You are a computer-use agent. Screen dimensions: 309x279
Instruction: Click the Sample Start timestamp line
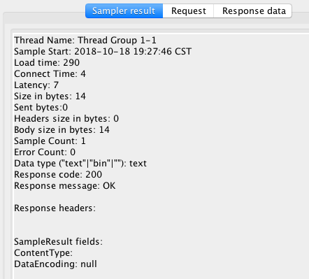point(103,52)
